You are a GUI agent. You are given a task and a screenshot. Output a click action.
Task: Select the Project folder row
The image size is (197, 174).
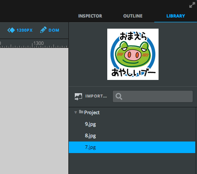coord(132,112)
